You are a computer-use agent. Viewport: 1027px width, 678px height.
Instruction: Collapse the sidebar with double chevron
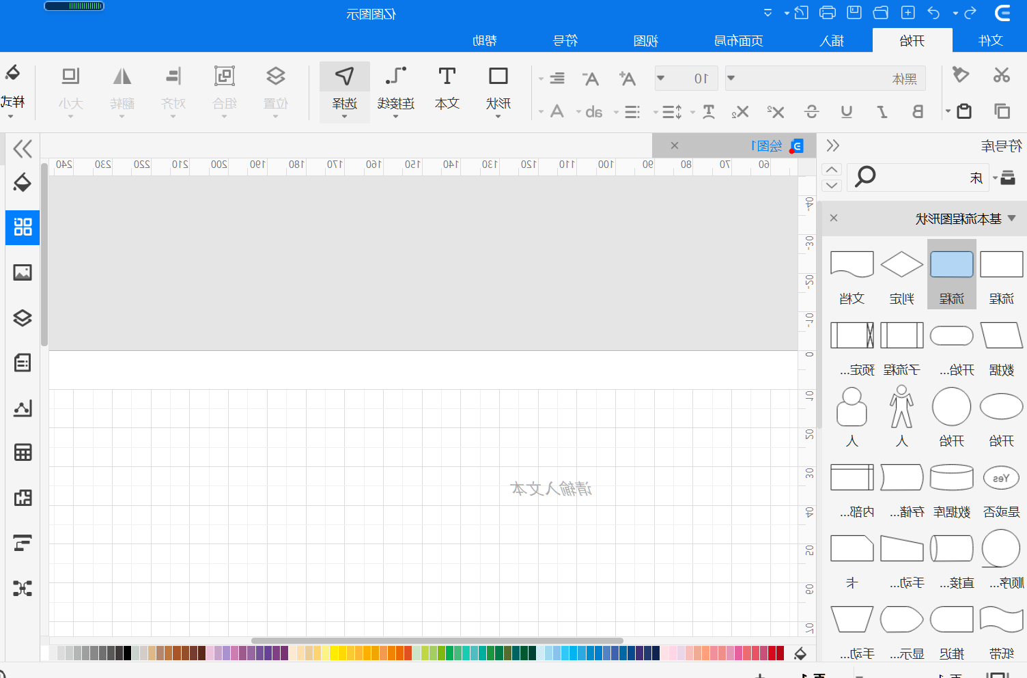(23, 148)
